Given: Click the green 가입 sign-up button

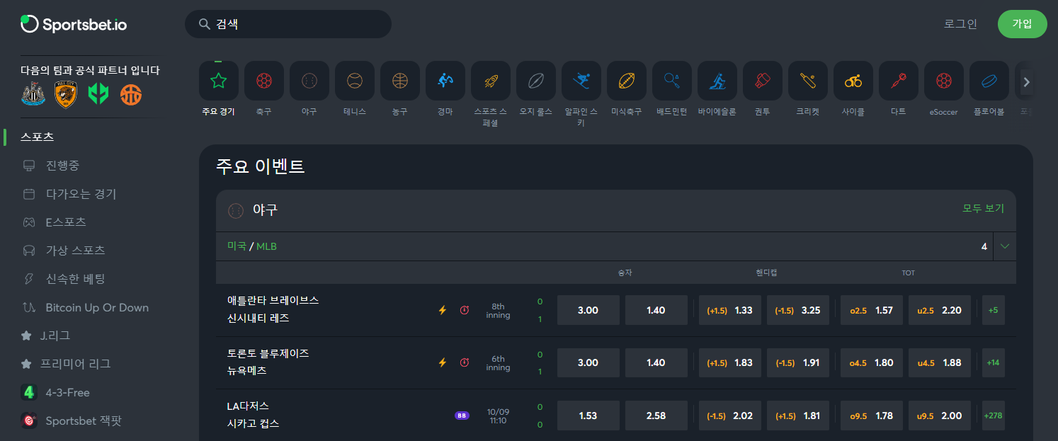Looking at the screenshot, I should click(1021, 24).
